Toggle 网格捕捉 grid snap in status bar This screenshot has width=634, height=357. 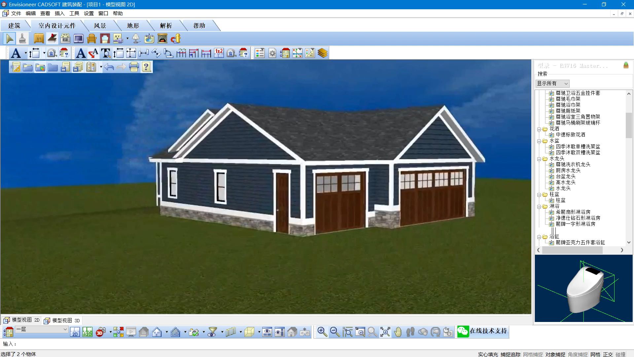pyautogui.click(x=533, y=354)
